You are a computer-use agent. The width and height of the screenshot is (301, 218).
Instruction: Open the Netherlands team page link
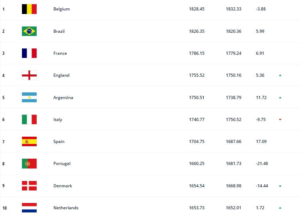[x=66, y=208]
